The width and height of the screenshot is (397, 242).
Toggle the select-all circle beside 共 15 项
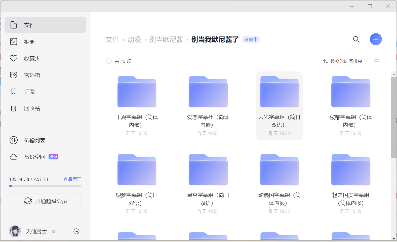(108, 61)
